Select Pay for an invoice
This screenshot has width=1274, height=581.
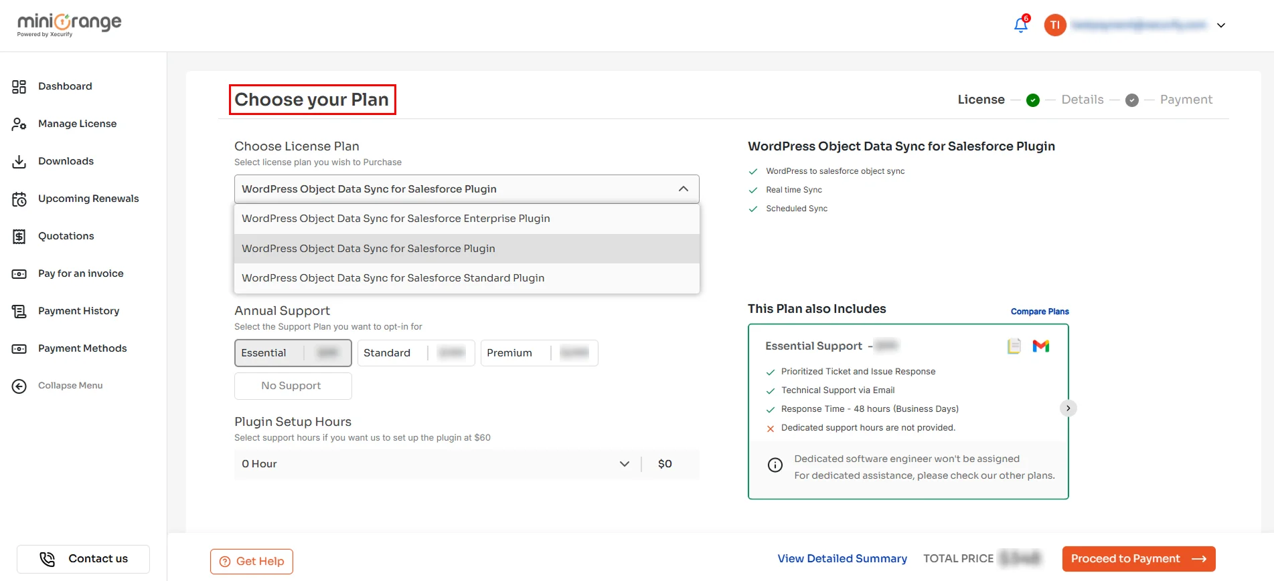tap(80, 273)
